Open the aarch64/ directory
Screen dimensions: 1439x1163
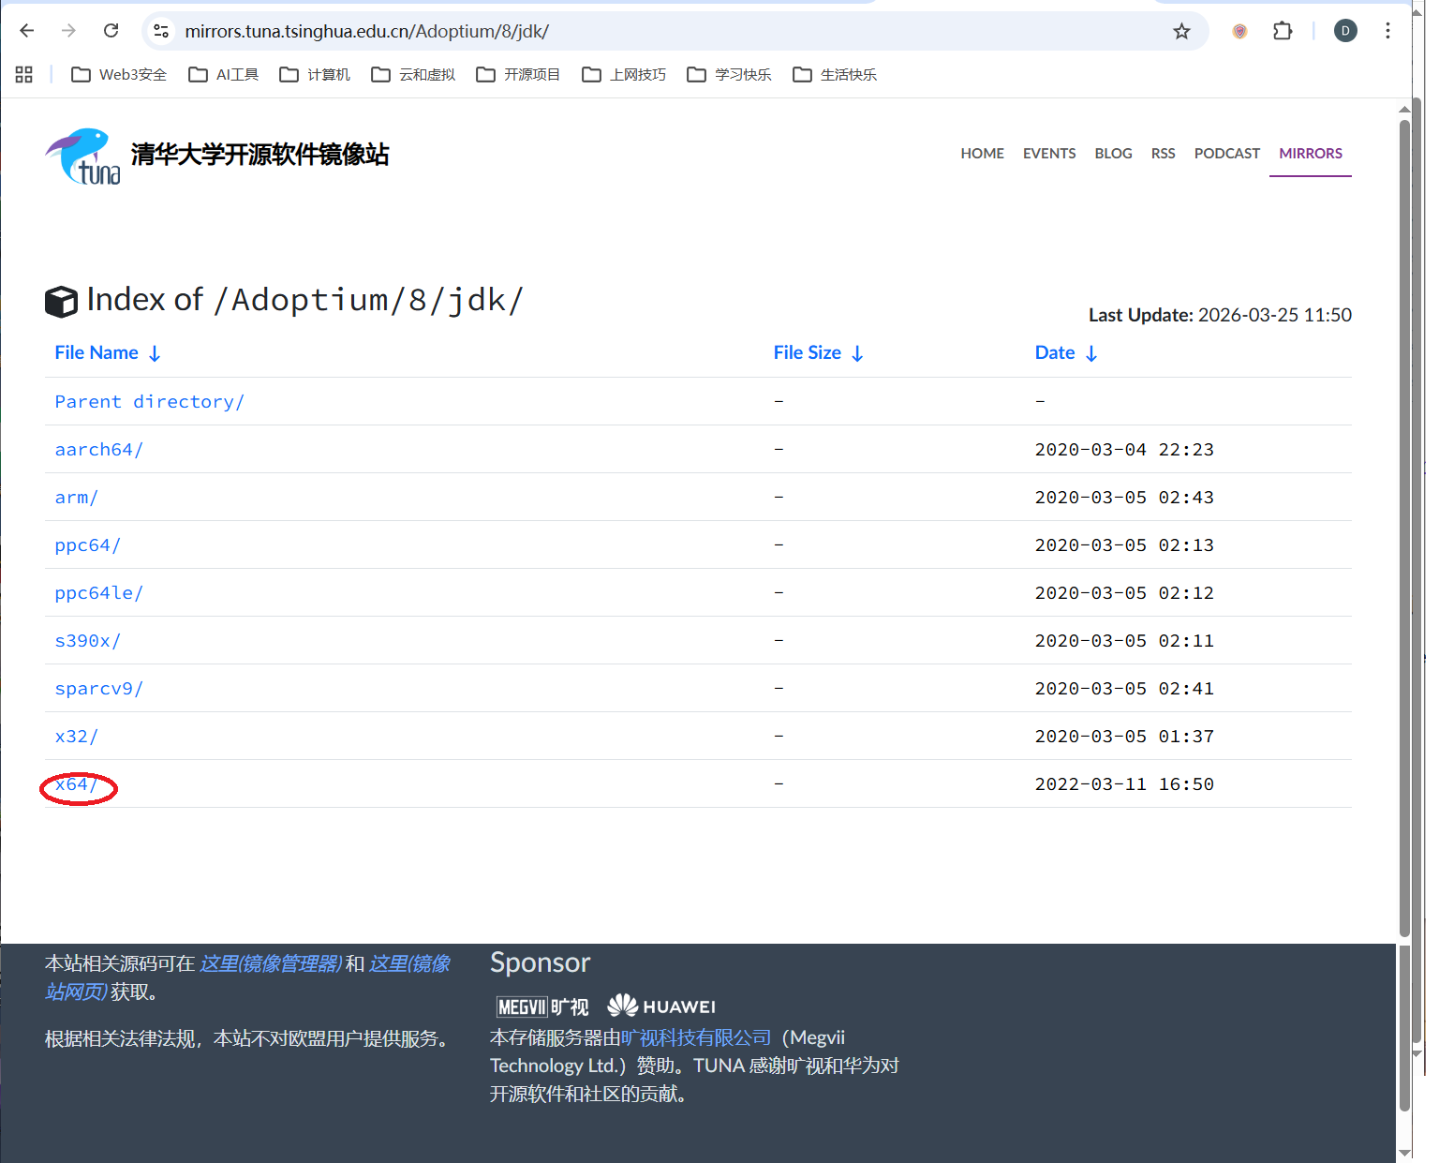coord(98,450)
